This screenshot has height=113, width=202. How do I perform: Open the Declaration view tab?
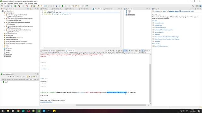pyautogui.click(x=61, y=51)
